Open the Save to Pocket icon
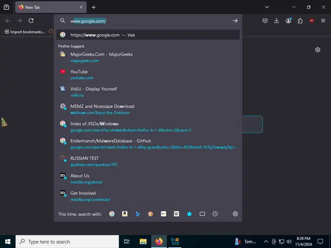Image resolution: width=331 pixels, height=248 pixels. pyautogui.click(x=265, y=21)
